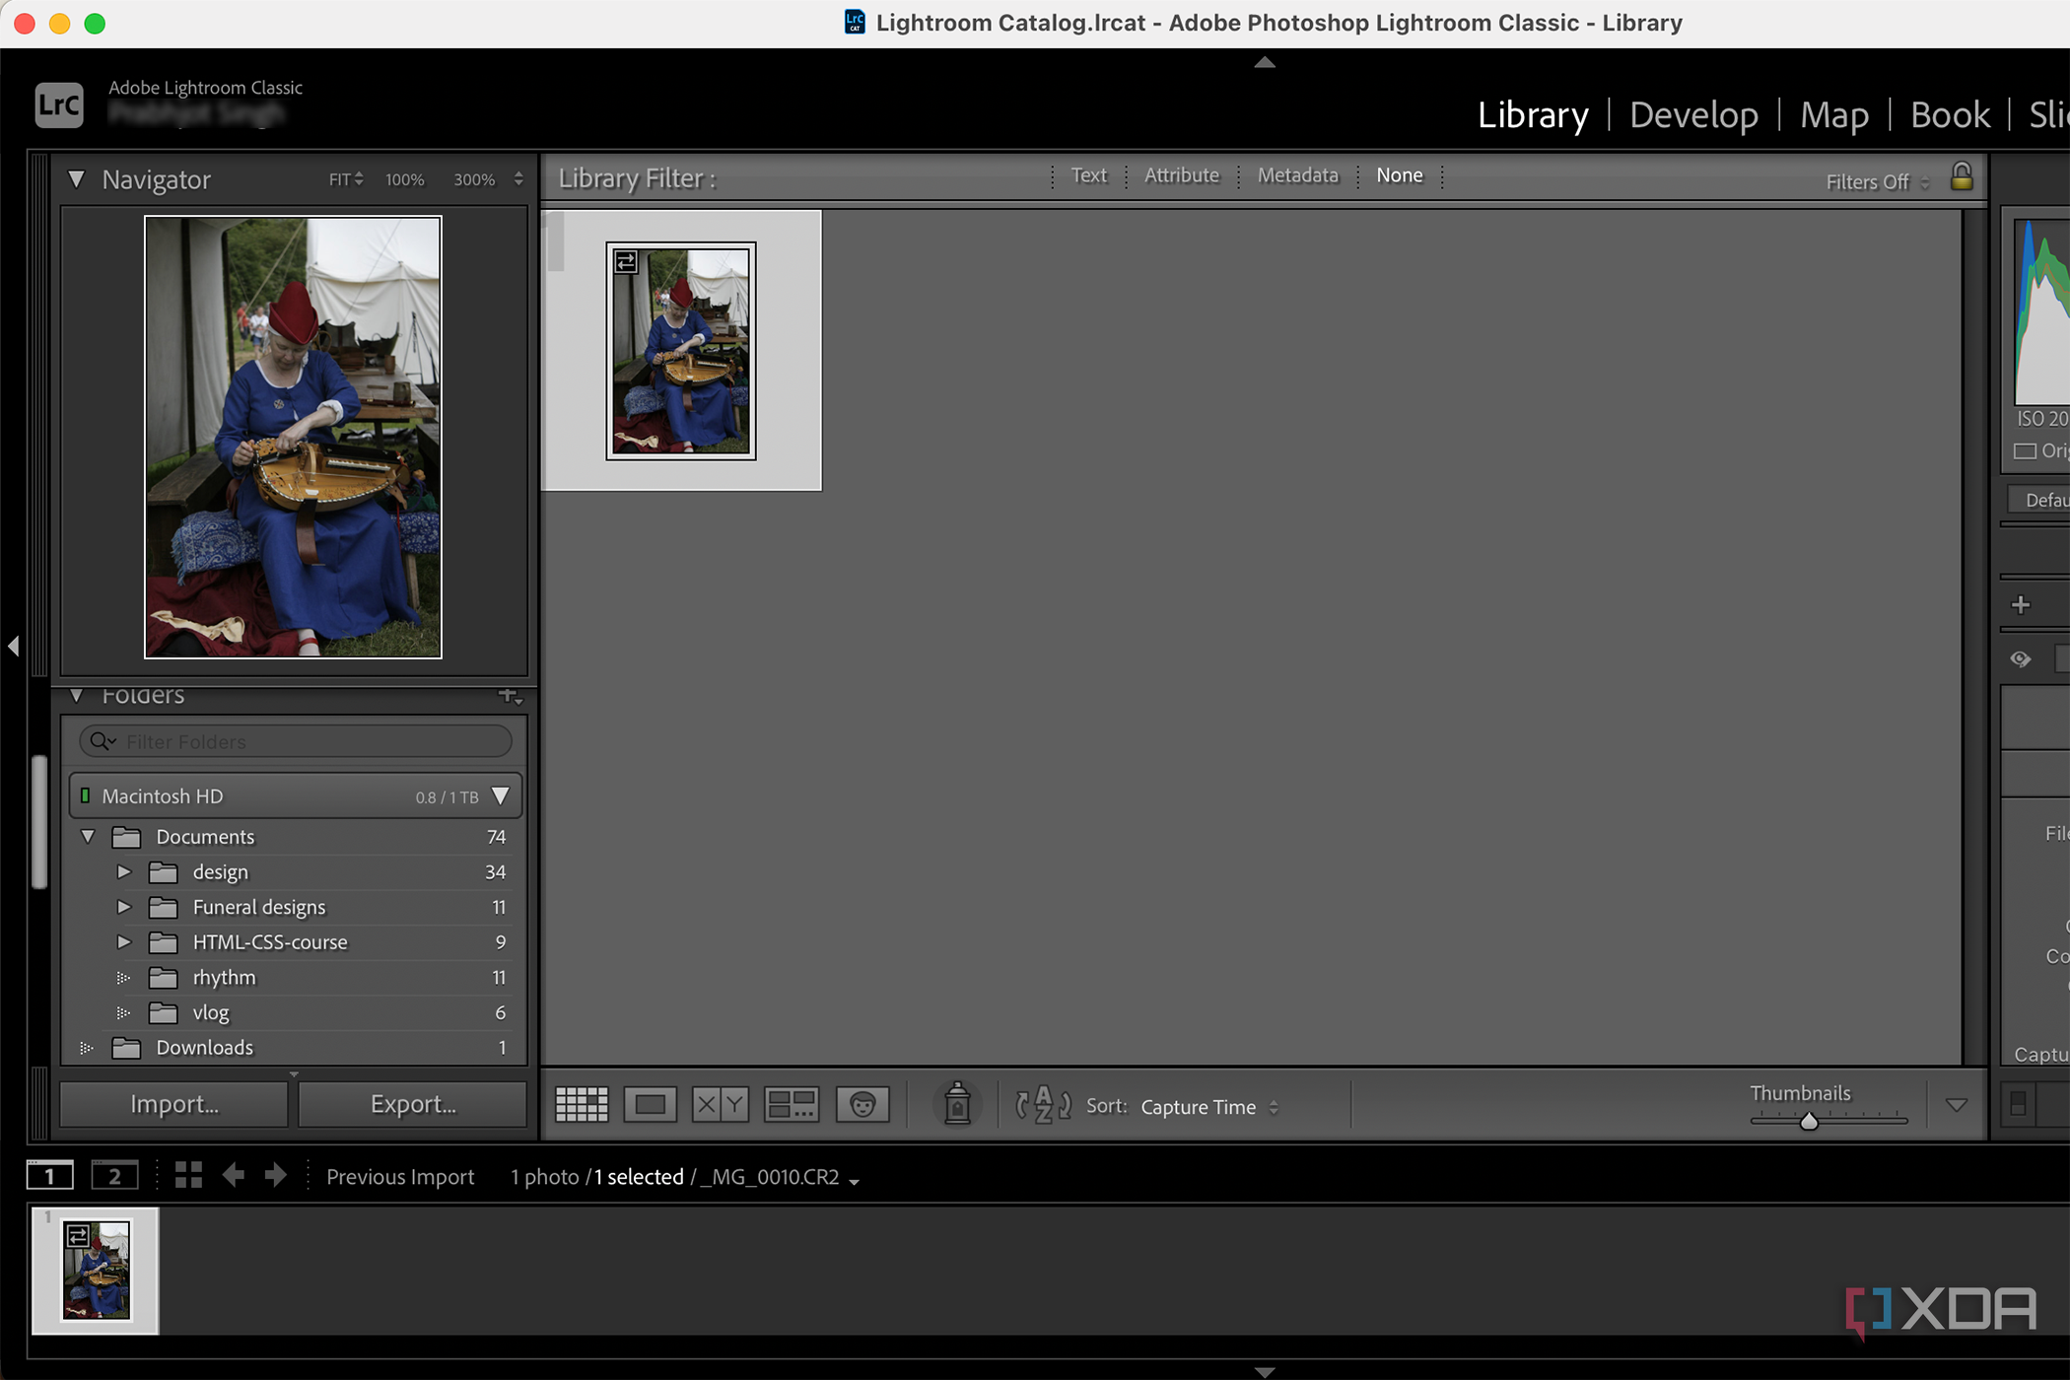2070x1380 pixels.
Task: Activate Survey view mode
Action: click(x=792, y=1104)
